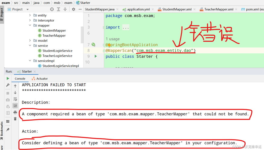Image resolution: width=264 pixels, height=150 pixels.
Task: Toggle soft-wrap in console output
Action: click(15, 99)
